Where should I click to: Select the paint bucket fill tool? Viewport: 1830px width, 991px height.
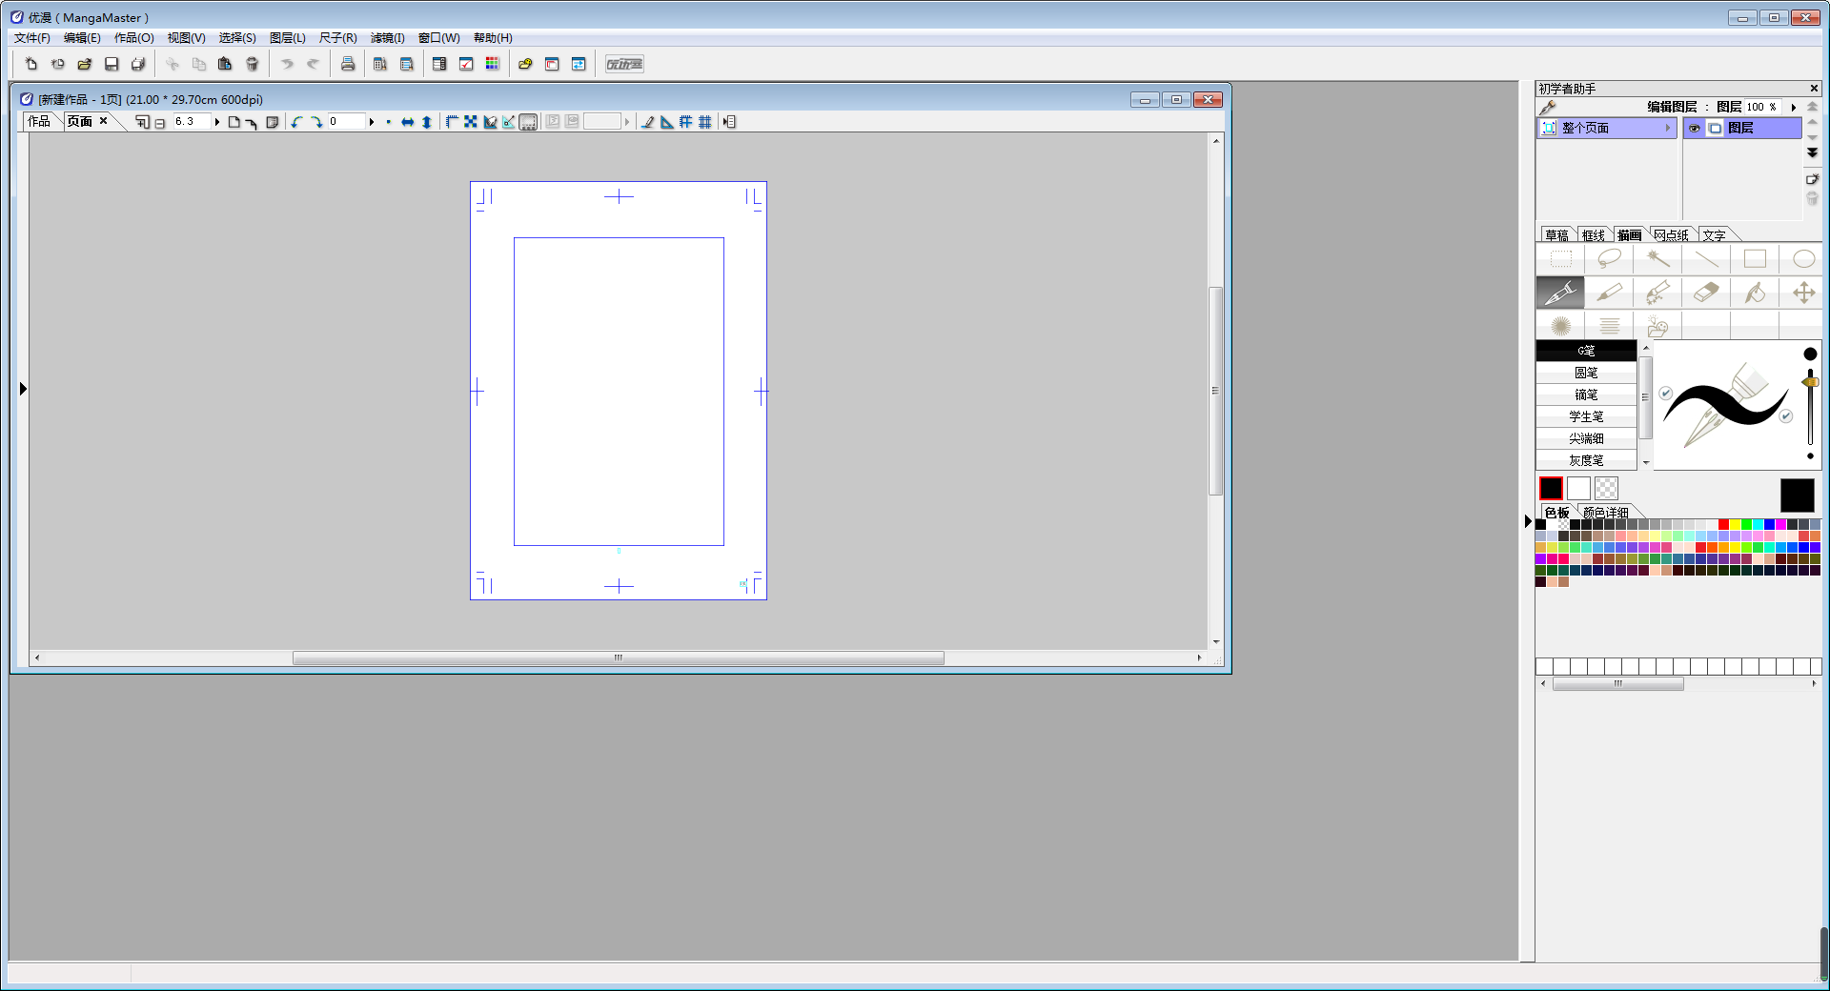coord(1756,293)
